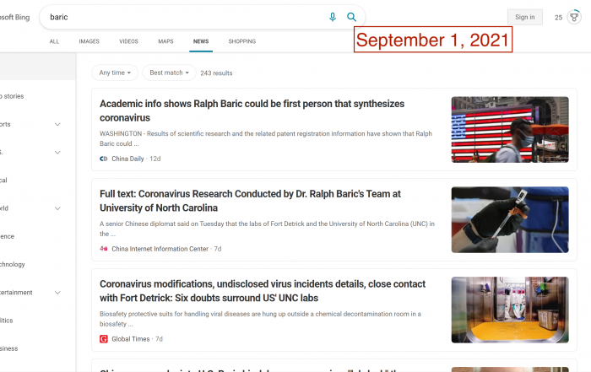
Task: Open the Best match sort dropdown
Action: pos(169,73)
